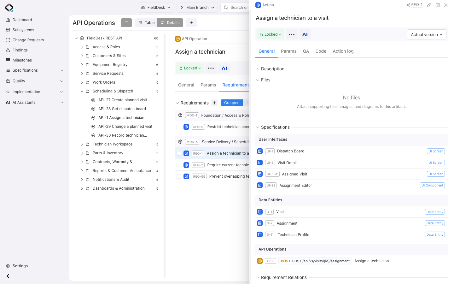This screenshot has height=284, width=454.
Task: Check the REQ-55 requirement checkbox
Action: tap(179, 176)
